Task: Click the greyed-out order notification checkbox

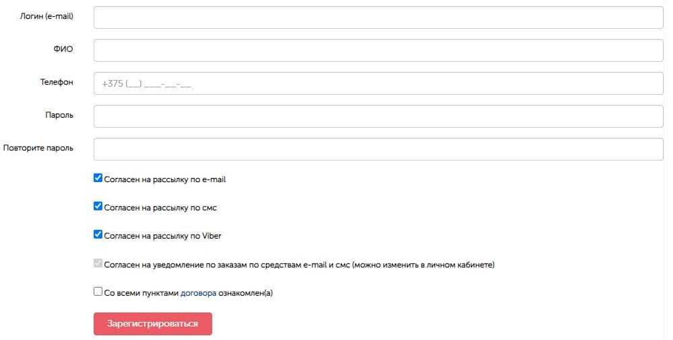Action: [x=98, y=264]
